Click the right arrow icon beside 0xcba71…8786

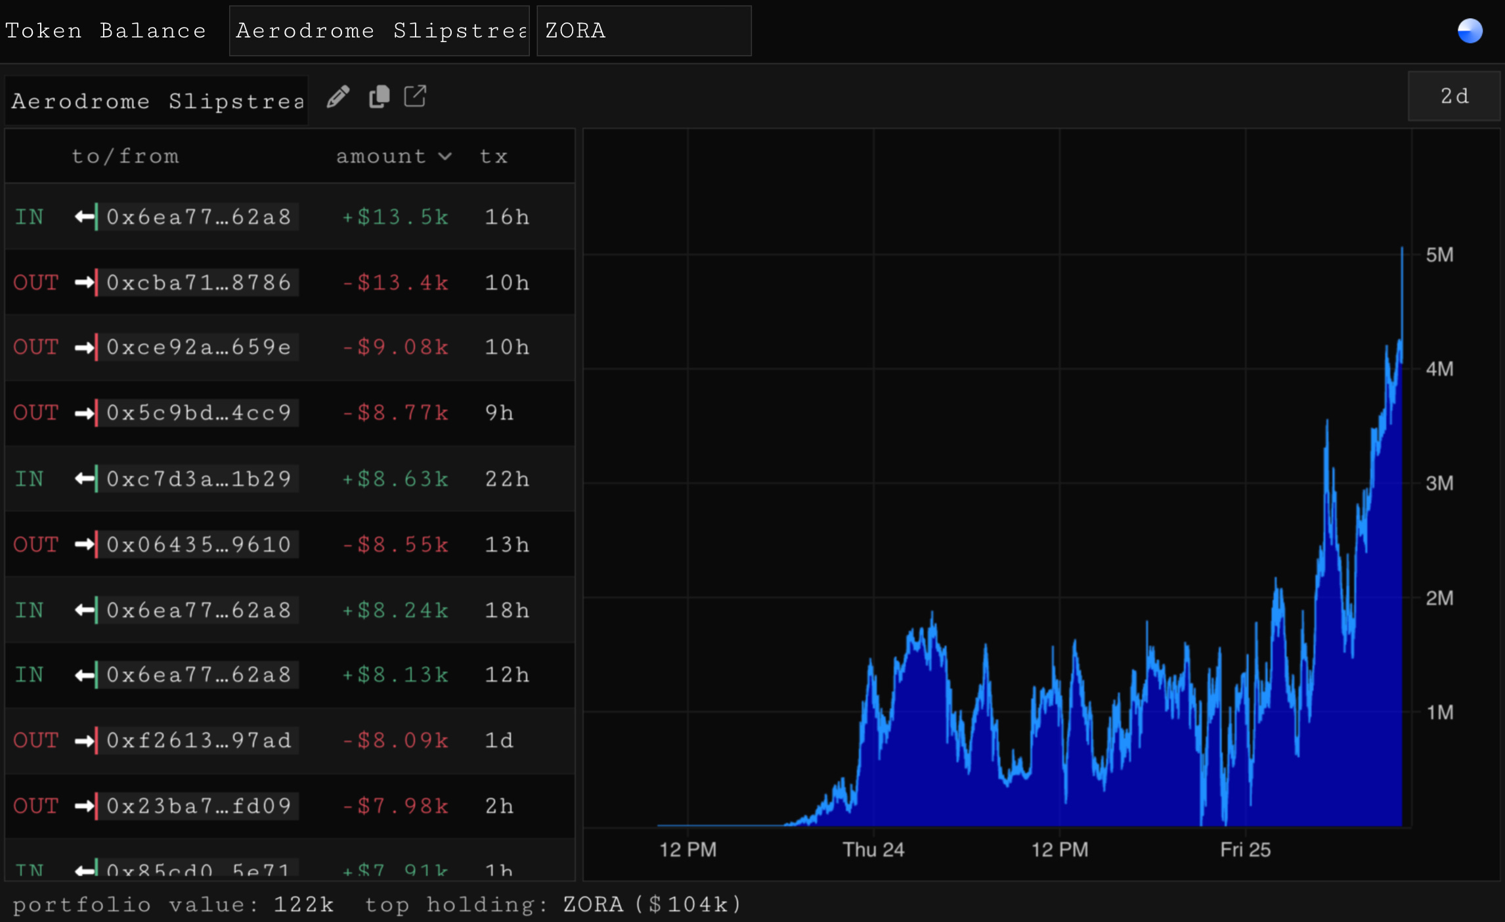pos(85,282)
